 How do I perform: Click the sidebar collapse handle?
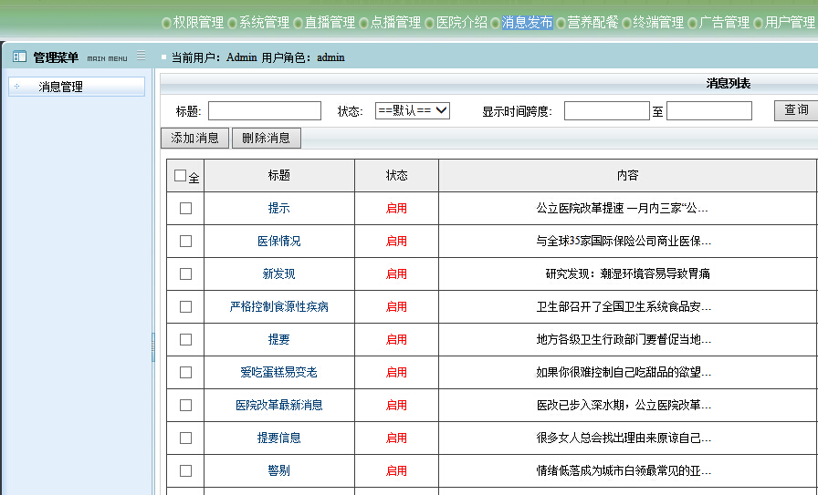point(152,346)
